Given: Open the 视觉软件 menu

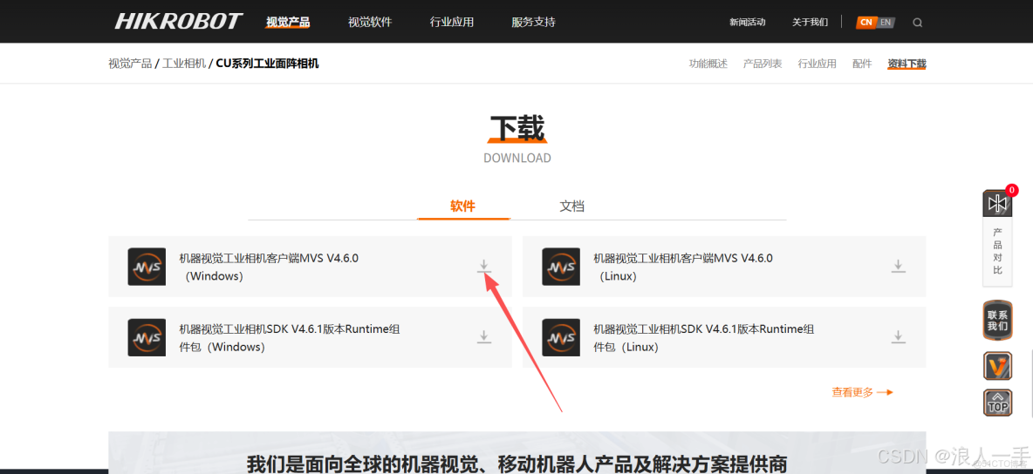Looking at the screenshot, I should pyautogui.click(x=370, y=23).
